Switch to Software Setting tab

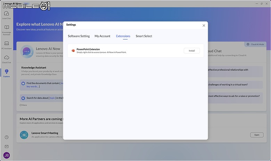79,36
